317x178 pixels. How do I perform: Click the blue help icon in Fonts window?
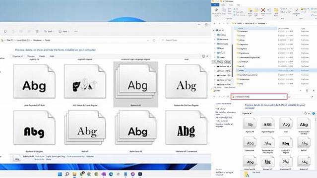click(x=314, y=114)
